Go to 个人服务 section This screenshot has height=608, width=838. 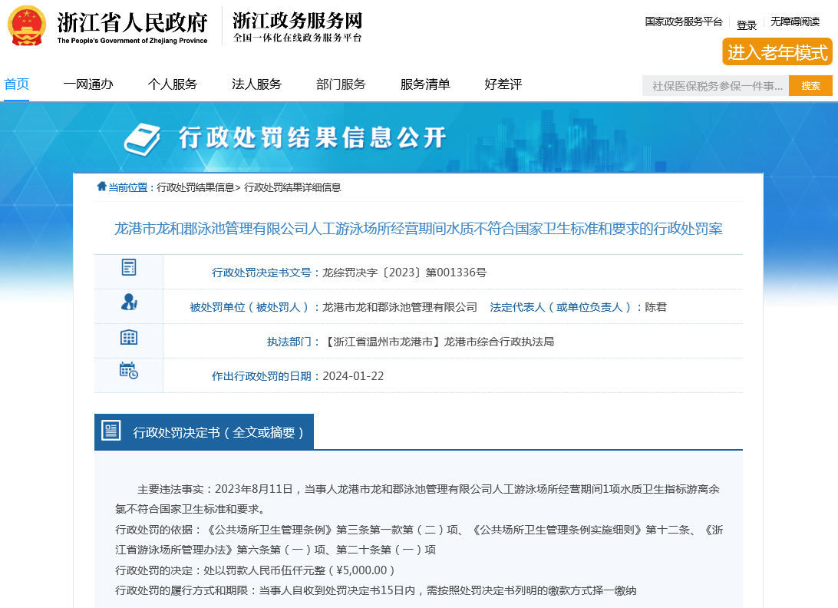[x=173, y=84]
